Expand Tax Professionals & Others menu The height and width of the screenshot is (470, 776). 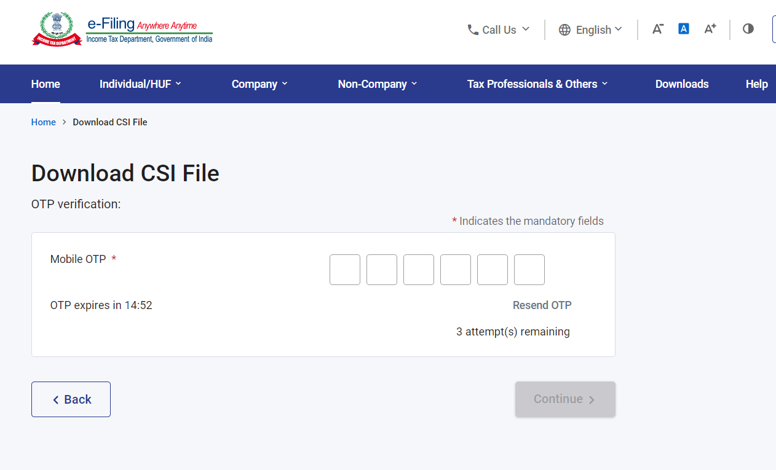pyautogui.click(x=537, y=84)
